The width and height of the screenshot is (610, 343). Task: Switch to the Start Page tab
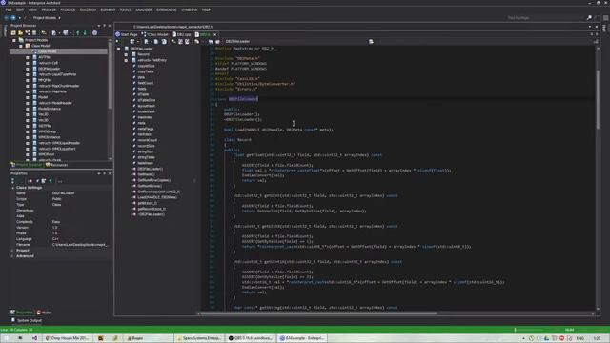pos(127,34)
